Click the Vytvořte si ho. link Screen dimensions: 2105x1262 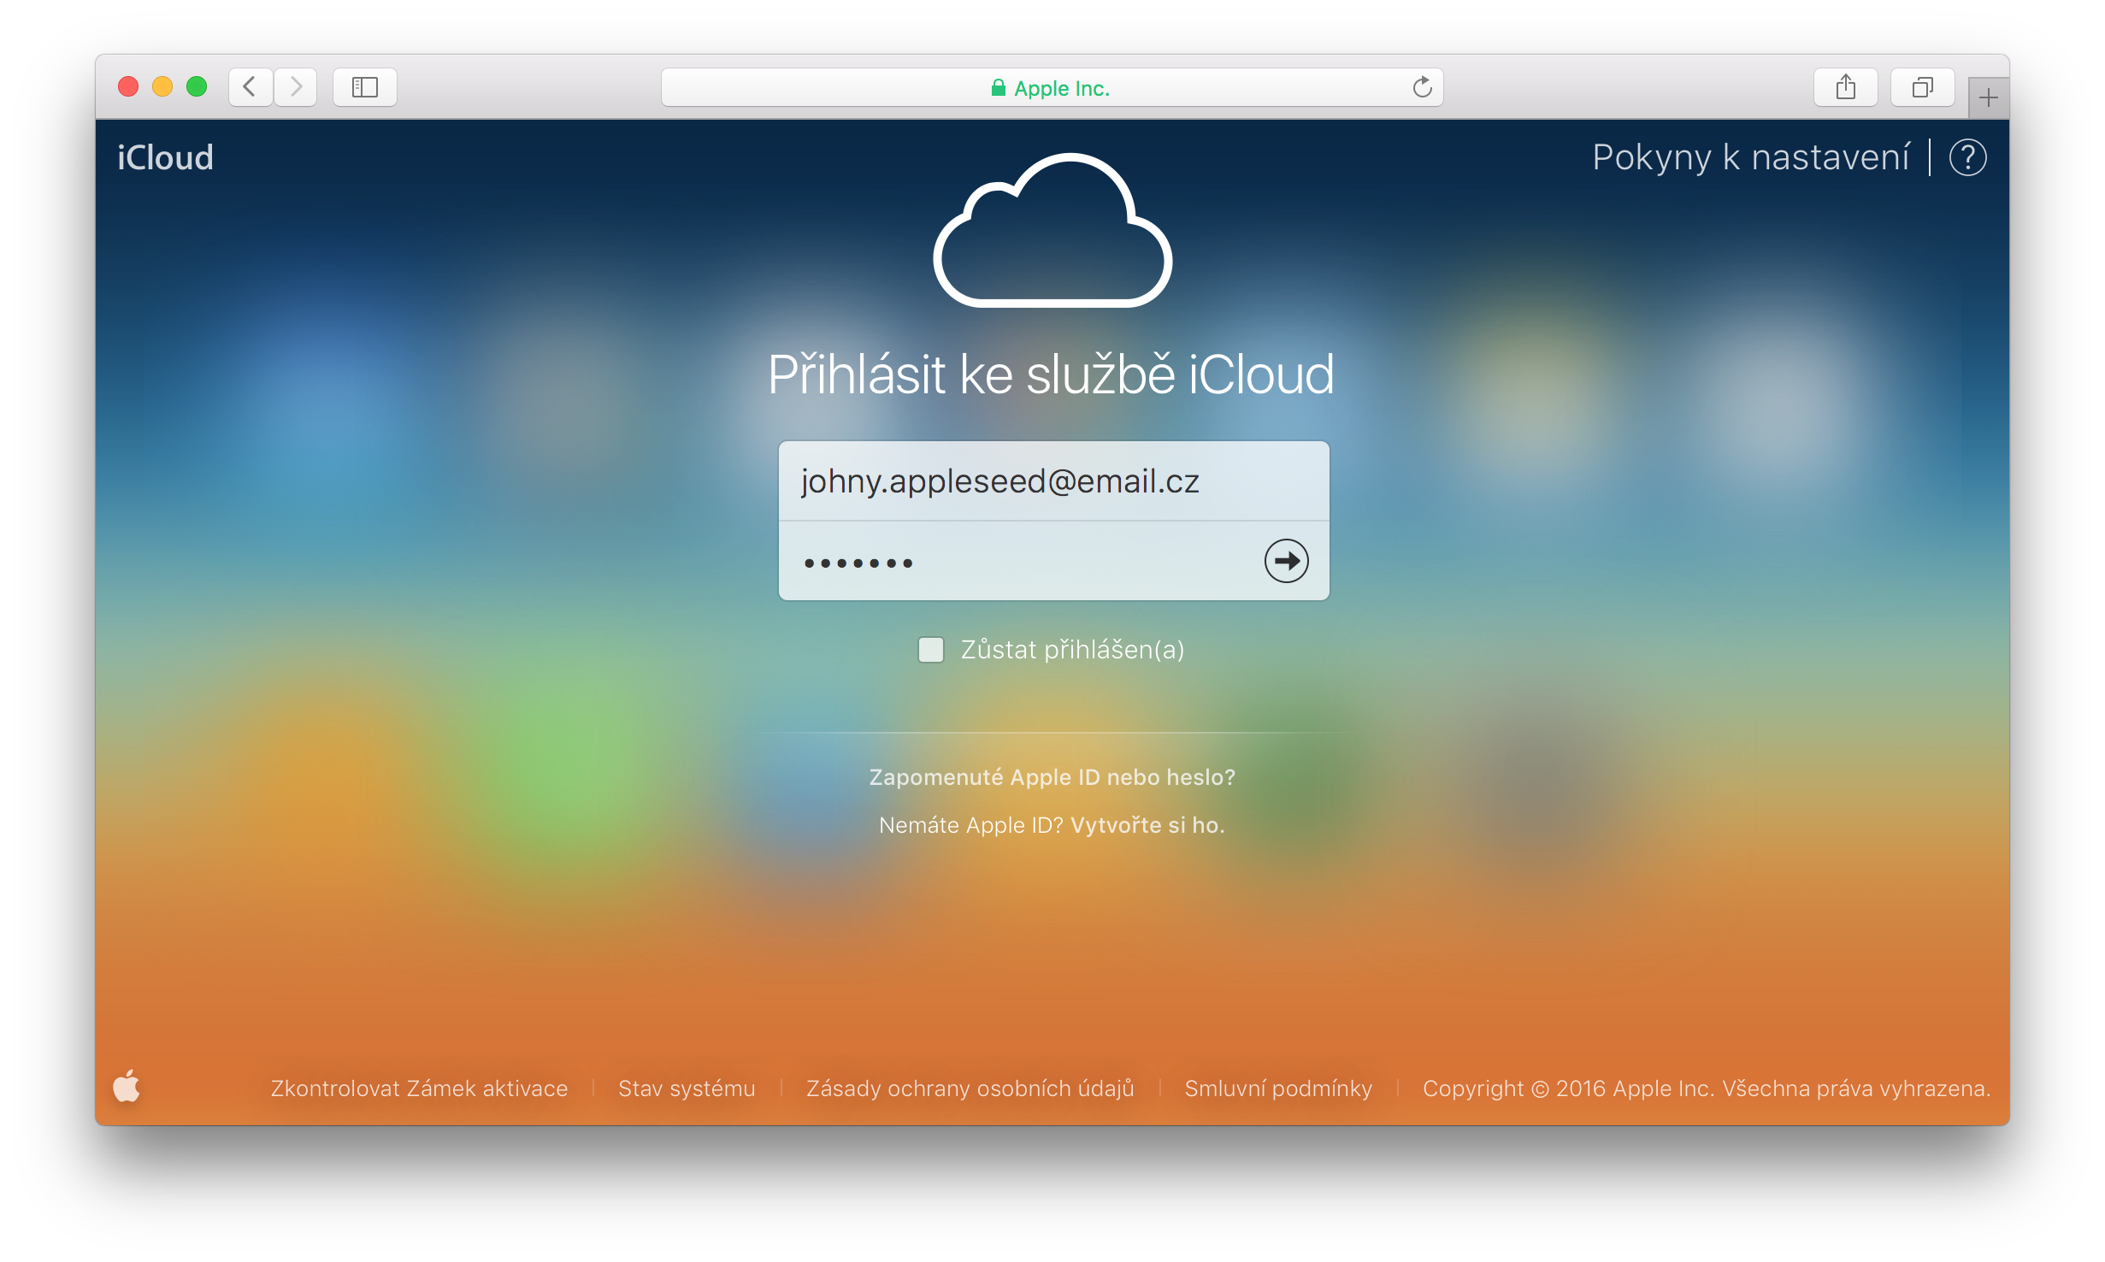[1148, 825]
